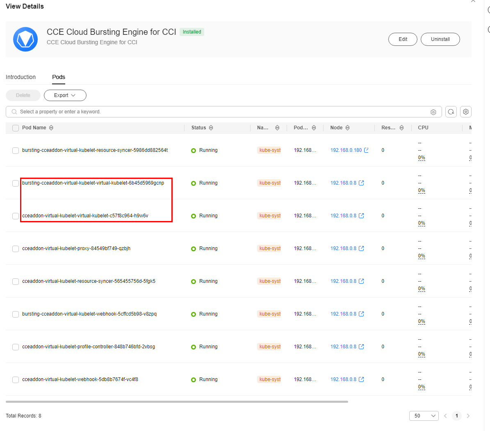
Task: Click pod name bursting-cceaddon-virtual-kubelet-webhook-5cffcd5b98-v8zpq
Action: pos(89,314)
